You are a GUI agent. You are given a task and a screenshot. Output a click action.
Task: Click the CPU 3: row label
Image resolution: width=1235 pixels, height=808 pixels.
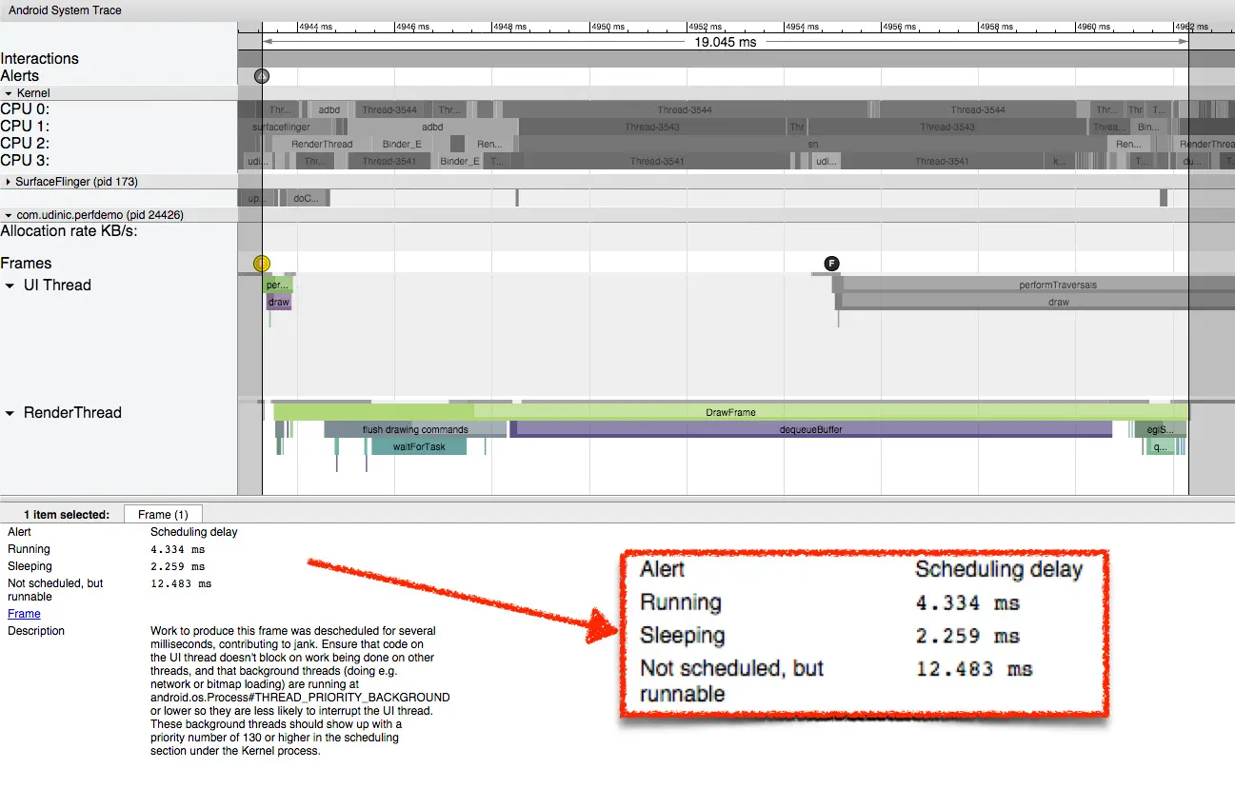[x=25, y=161]
